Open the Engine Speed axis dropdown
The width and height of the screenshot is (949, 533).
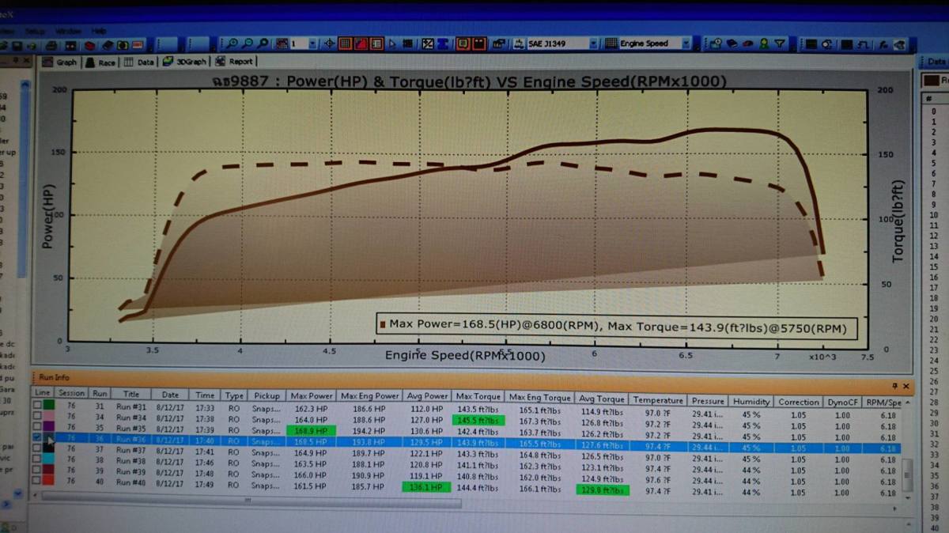(x=686, y=43)
